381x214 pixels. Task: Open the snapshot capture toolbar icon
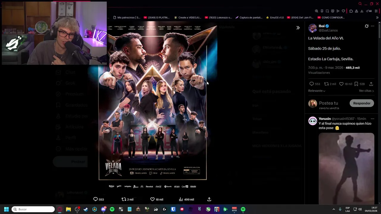pos(327,11)
